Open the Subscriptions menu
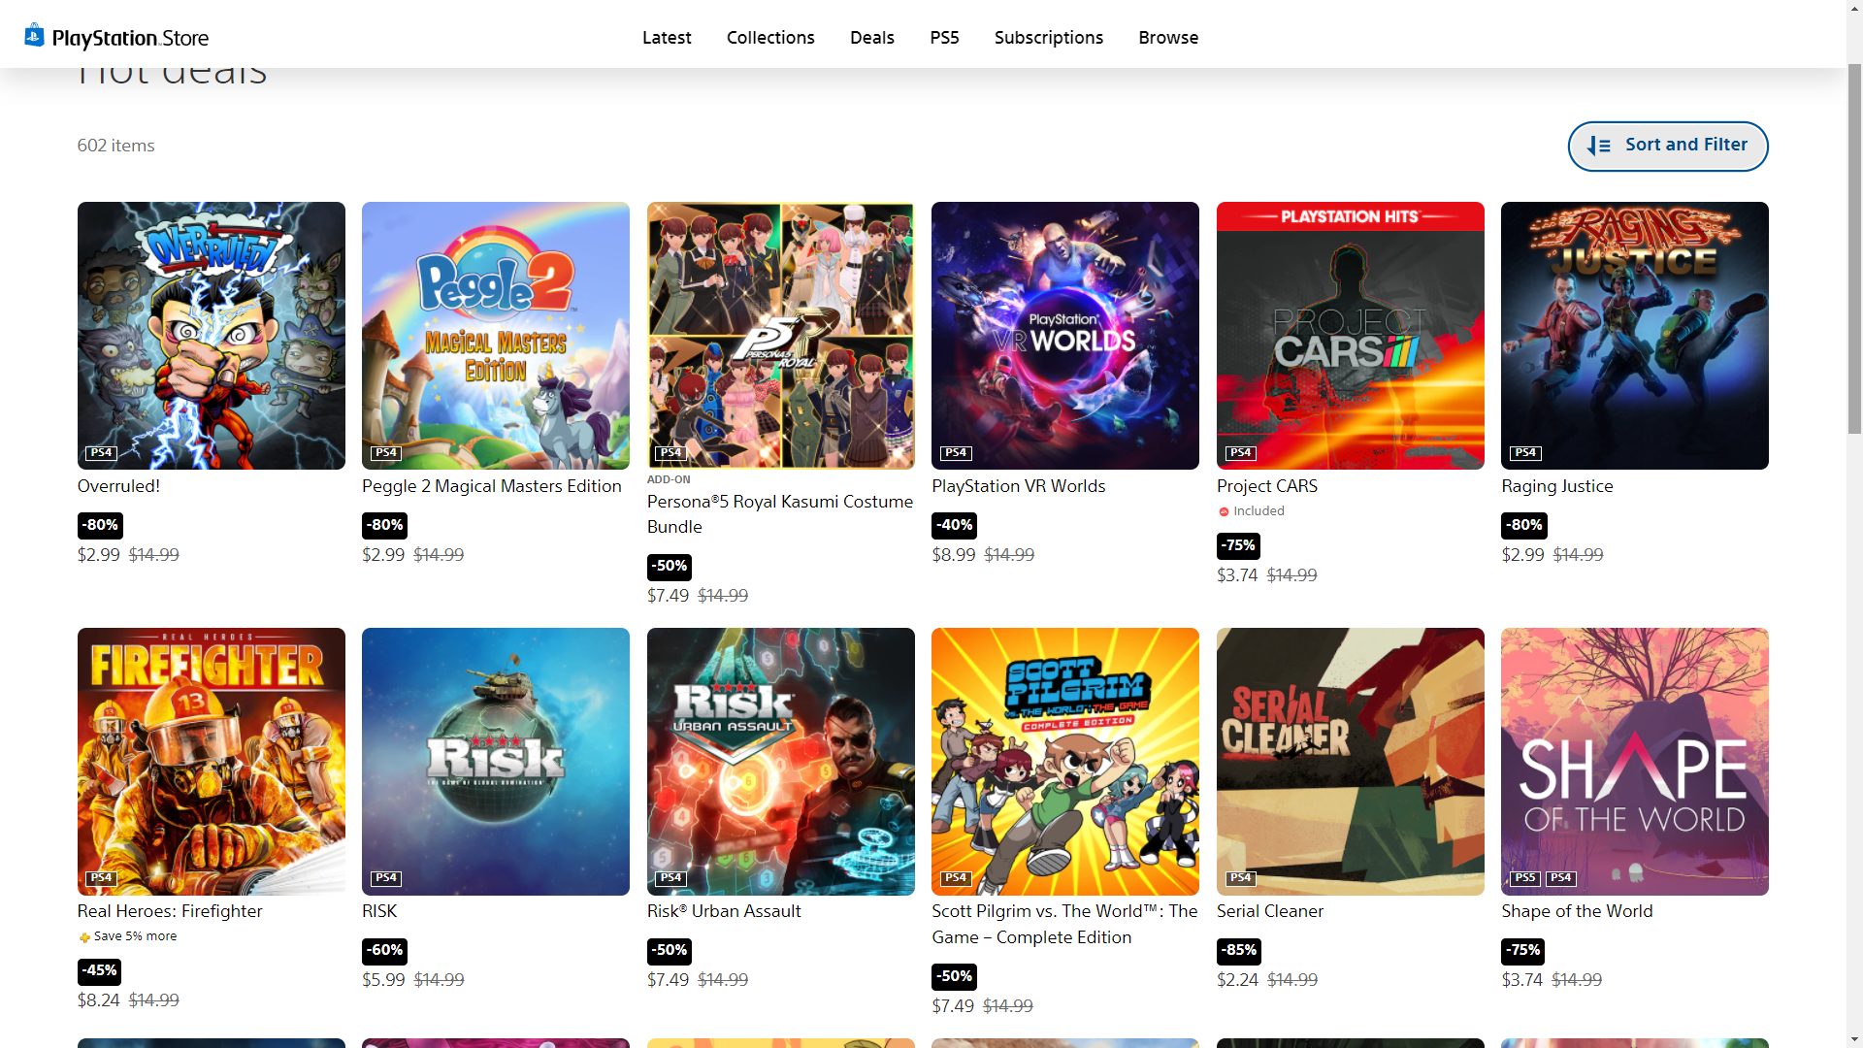 tap(1048, 38)
